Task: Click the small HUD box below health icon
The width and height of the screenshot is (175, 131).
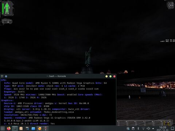Action: tap(7, 21)
